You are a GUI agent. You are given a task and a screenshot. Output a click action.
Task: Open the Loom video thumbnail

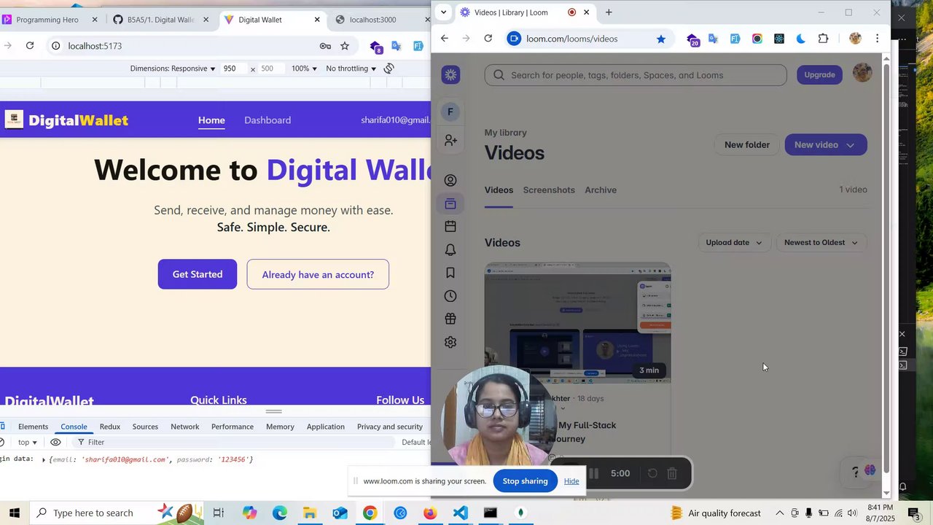(x=578, y=323)
